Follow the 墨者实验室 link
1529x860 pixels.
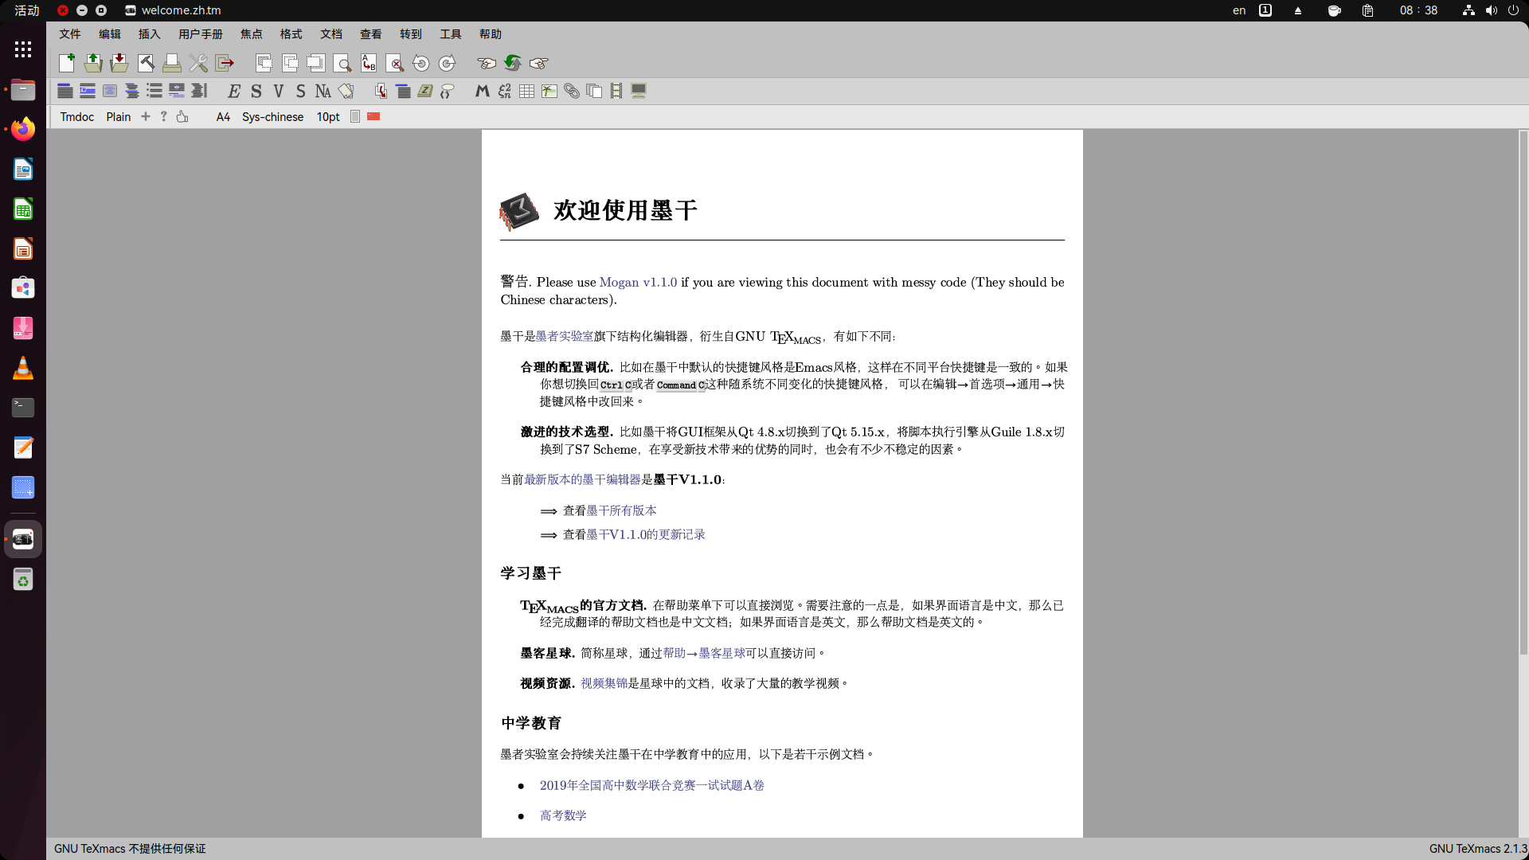coord(565,336)
